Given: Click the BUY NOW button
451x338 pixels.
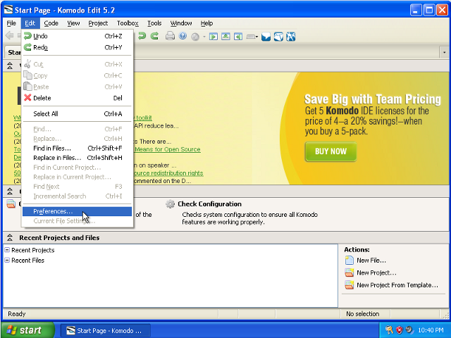Looking at the screenshot, I should coord(330,151).
